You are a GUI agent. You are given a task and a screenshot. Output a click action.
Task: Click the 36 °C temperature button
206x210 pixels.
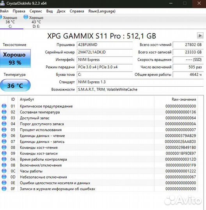15,85
